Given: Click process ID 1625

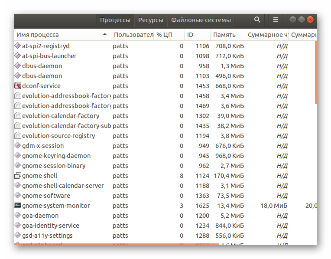Looking at the screenshot, I should click(202, 206).
